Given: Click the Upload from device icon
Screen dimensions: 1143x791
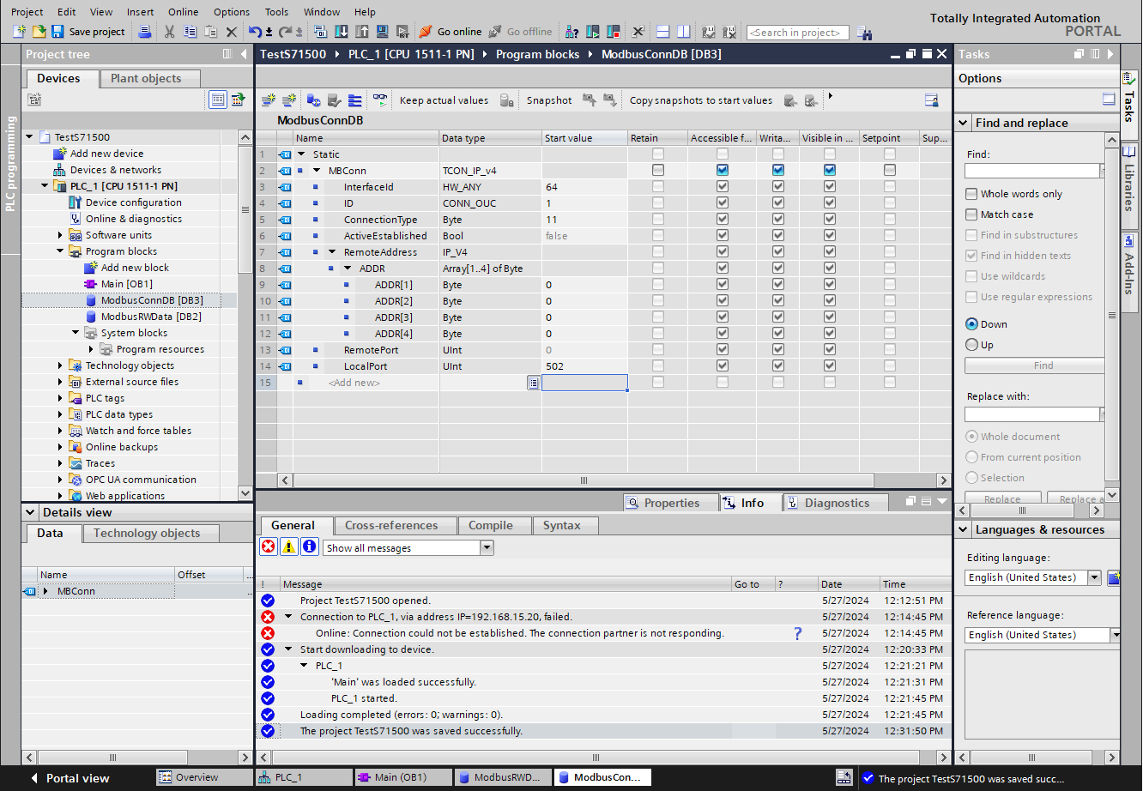Looking at the screenshot, I should (361, 32).
